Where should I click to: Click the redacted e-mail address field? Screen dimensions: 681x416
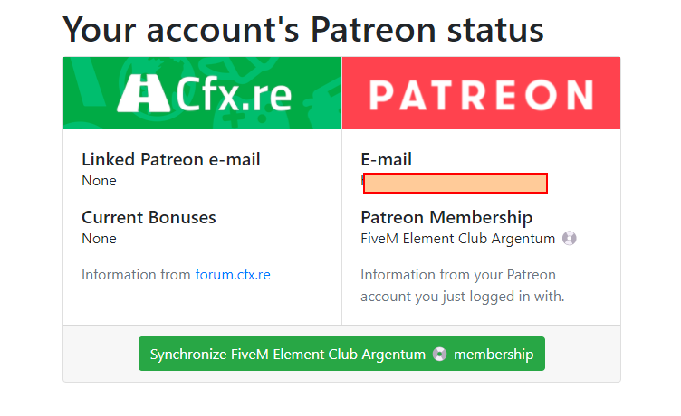(x=456, y=184)
